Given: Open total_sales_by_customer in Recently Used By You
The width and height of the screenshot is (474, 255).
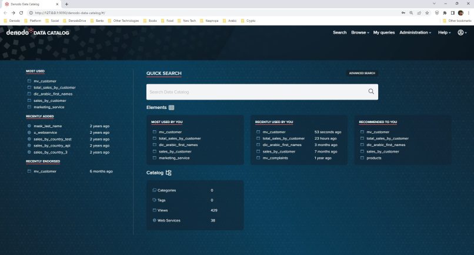Looking at the screenshot, I should click(x=283, y=138).
